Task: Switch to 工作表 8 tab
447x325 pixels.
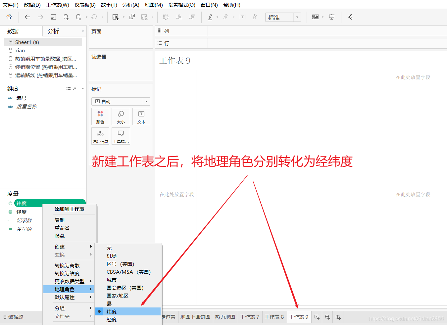Action: [274, 317]
